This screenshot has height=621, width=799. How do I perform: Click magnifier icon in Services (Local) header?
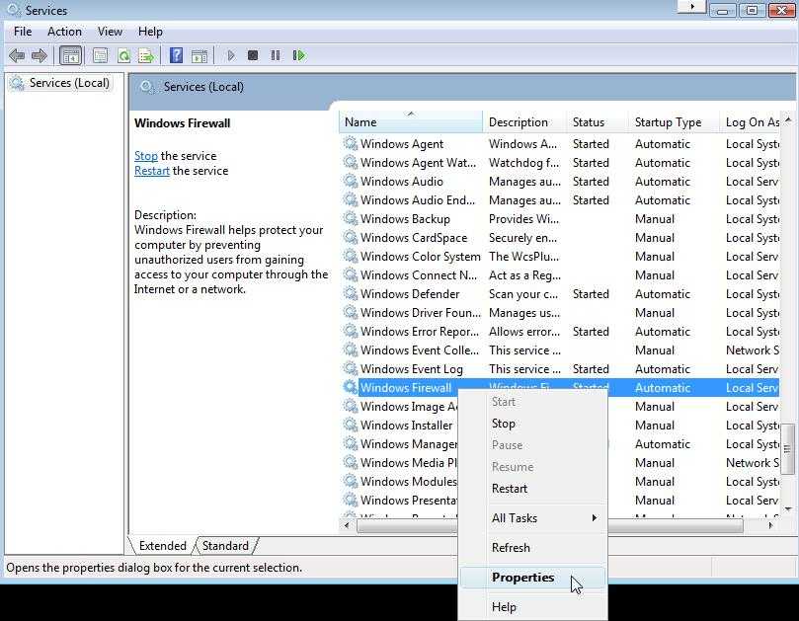[147, 87]
